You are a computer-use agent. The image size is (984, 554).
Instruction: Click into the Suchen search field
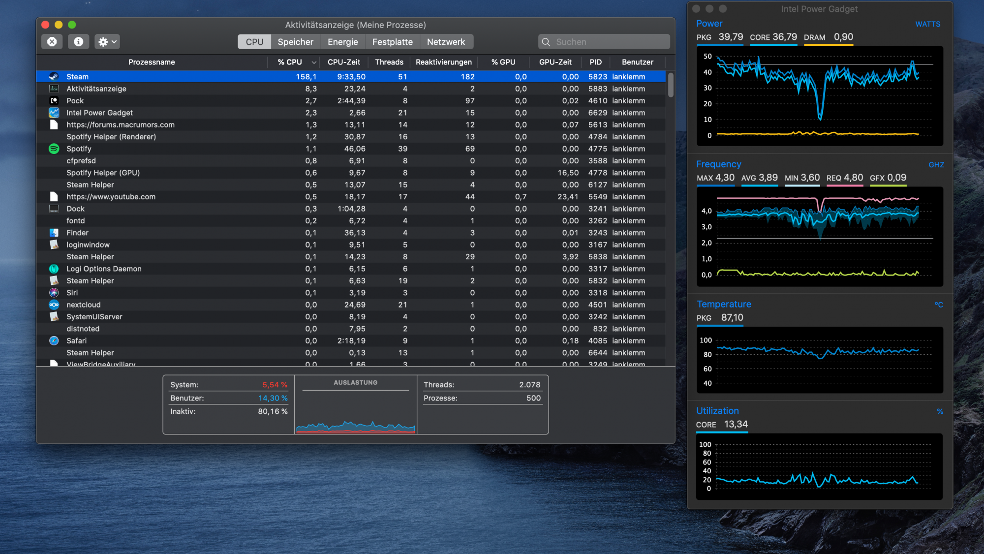pos(604,42)
